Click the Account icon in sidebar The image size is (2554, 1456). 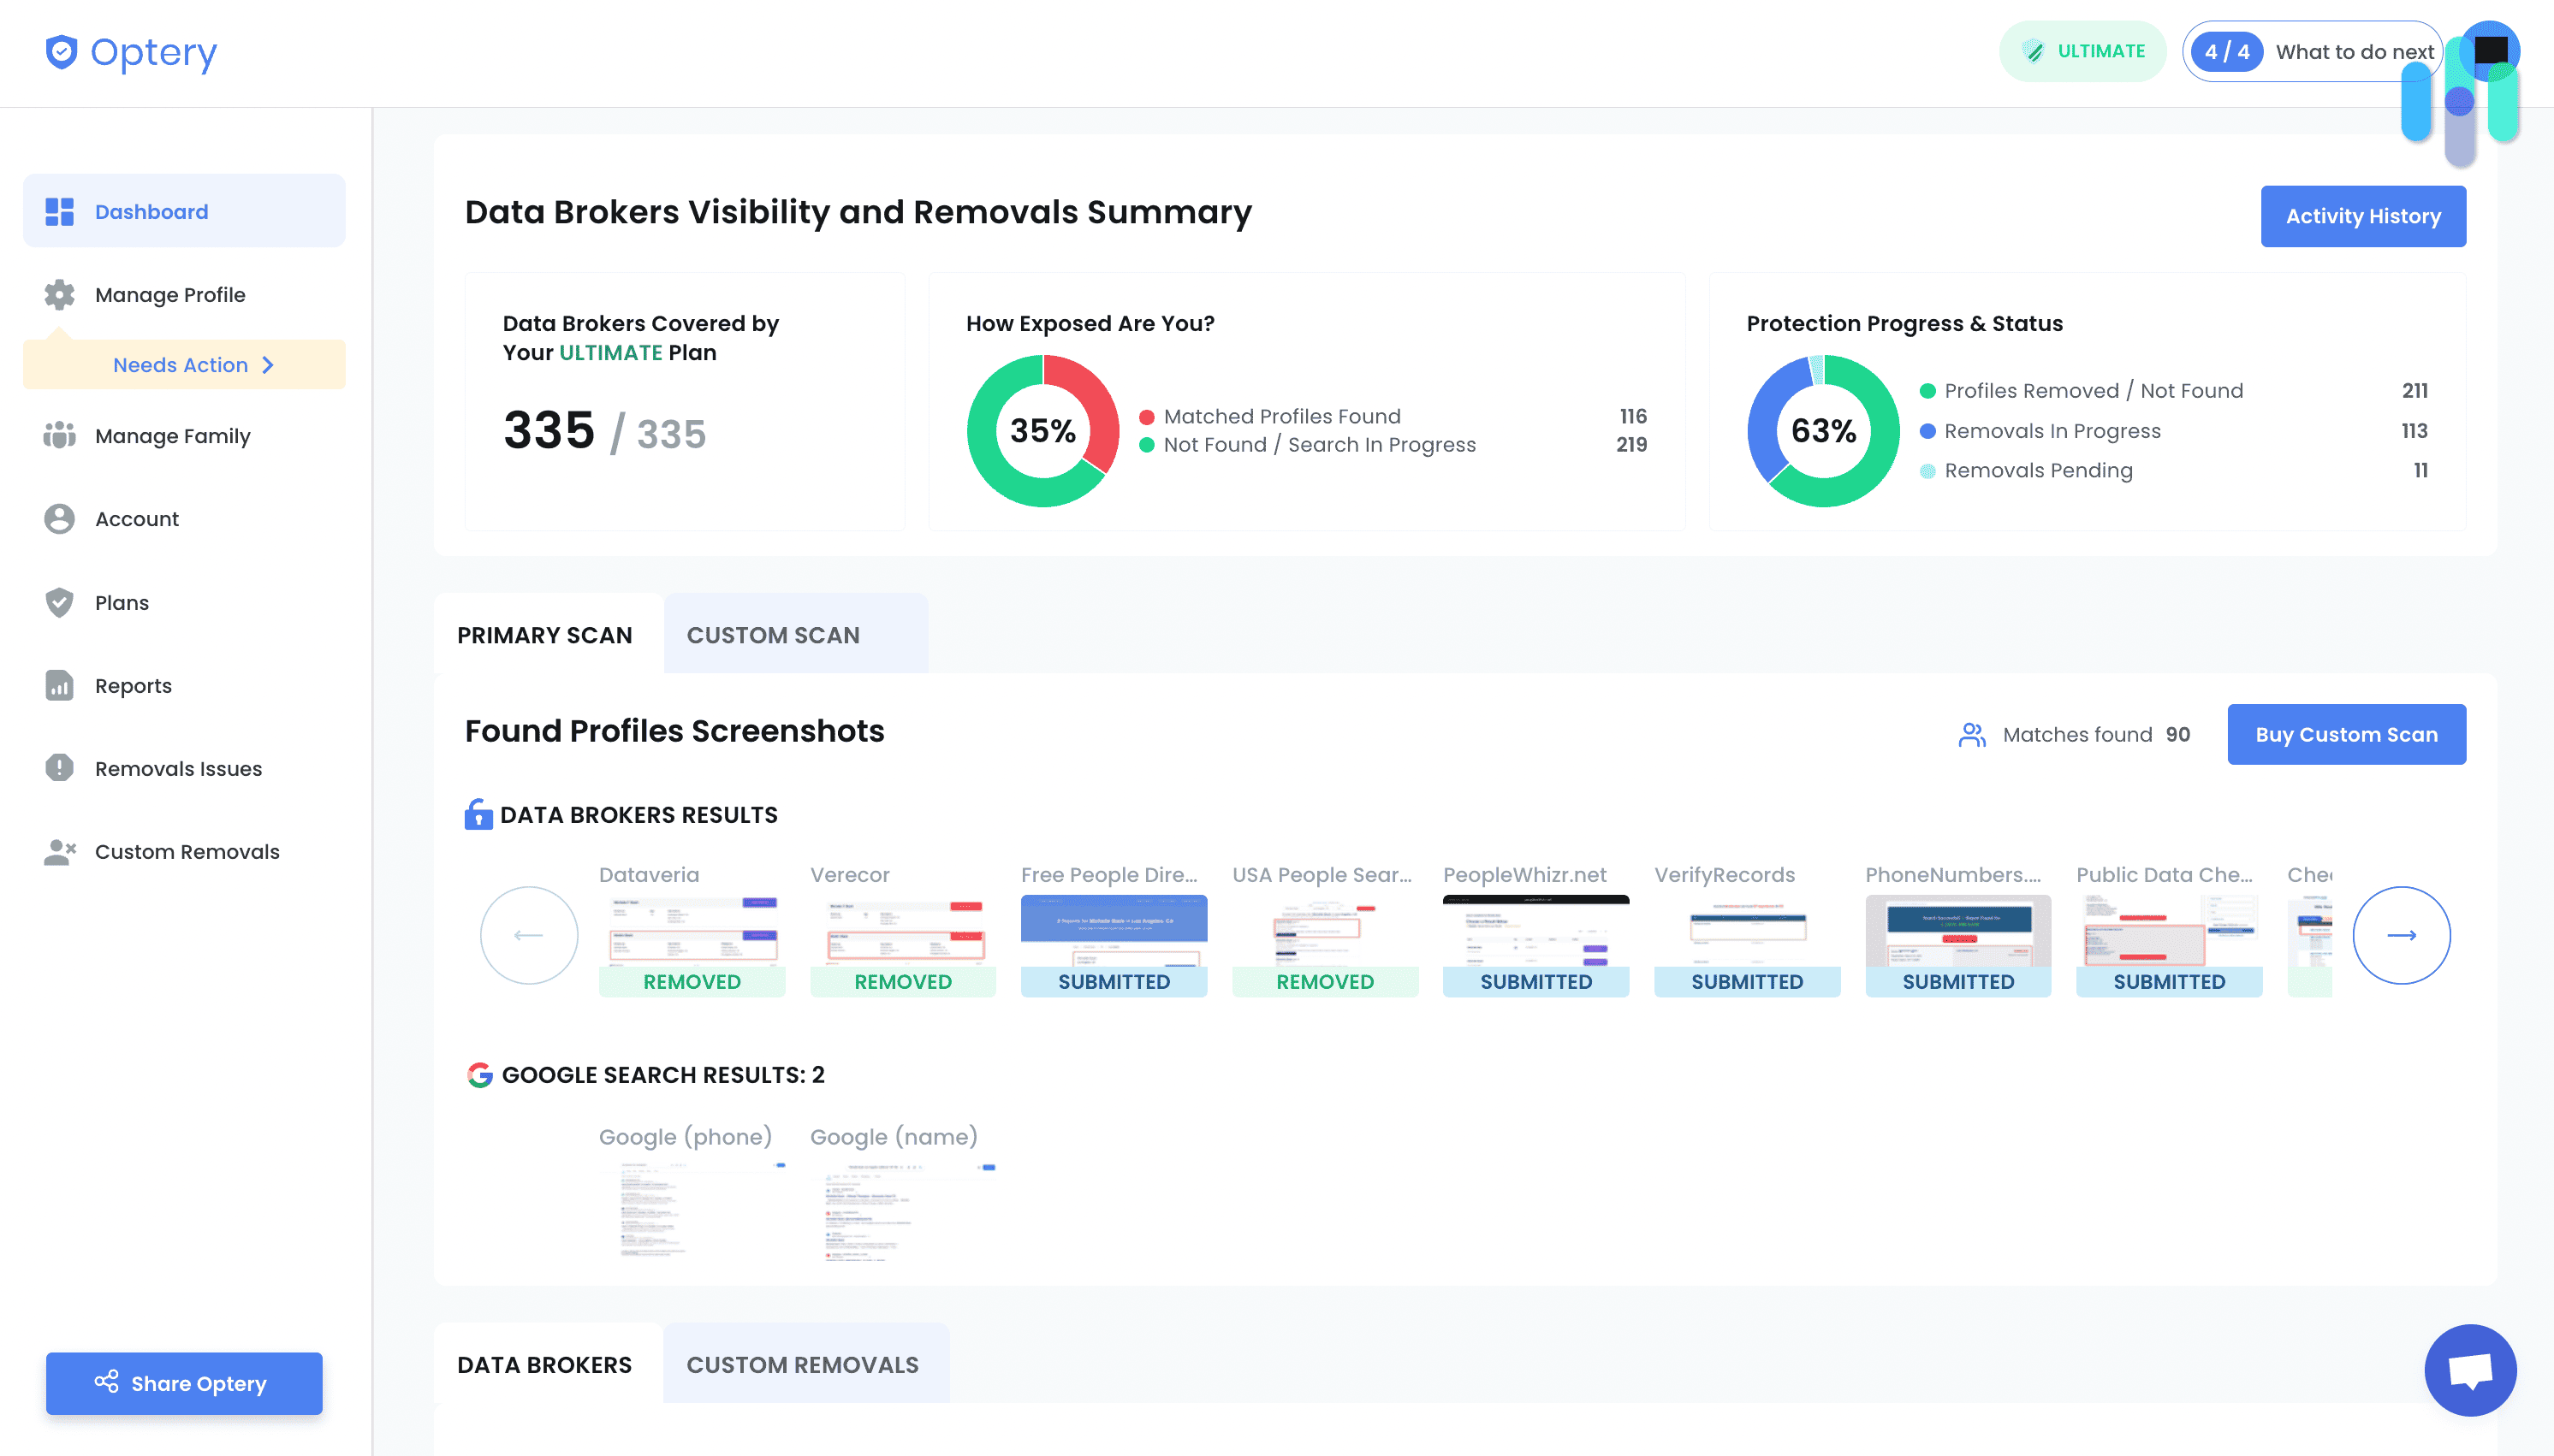(59, 518)
